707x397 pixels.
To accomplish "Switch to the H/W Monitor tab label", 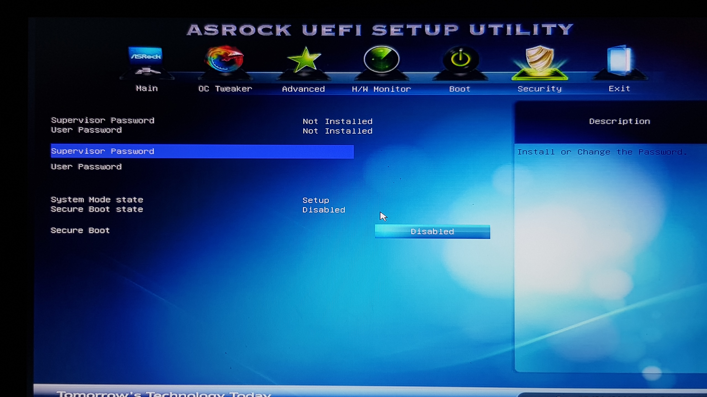I will [x=381, y=89].
